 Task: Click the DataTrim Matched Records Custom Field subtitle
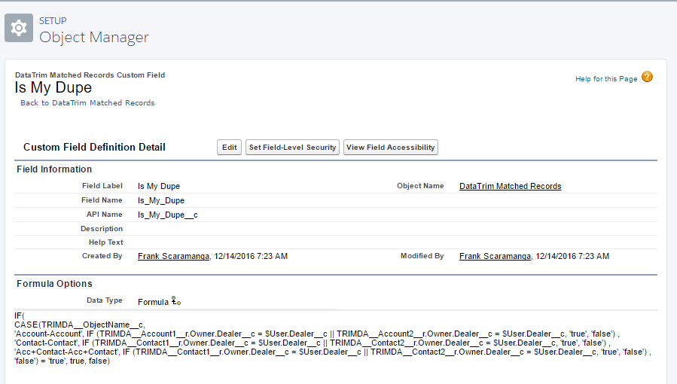pos(90,75)
